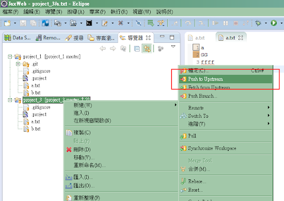Click the Back arrow in navigator toolbar
This screenshot has width=284, height=201.
click(103, 49)
